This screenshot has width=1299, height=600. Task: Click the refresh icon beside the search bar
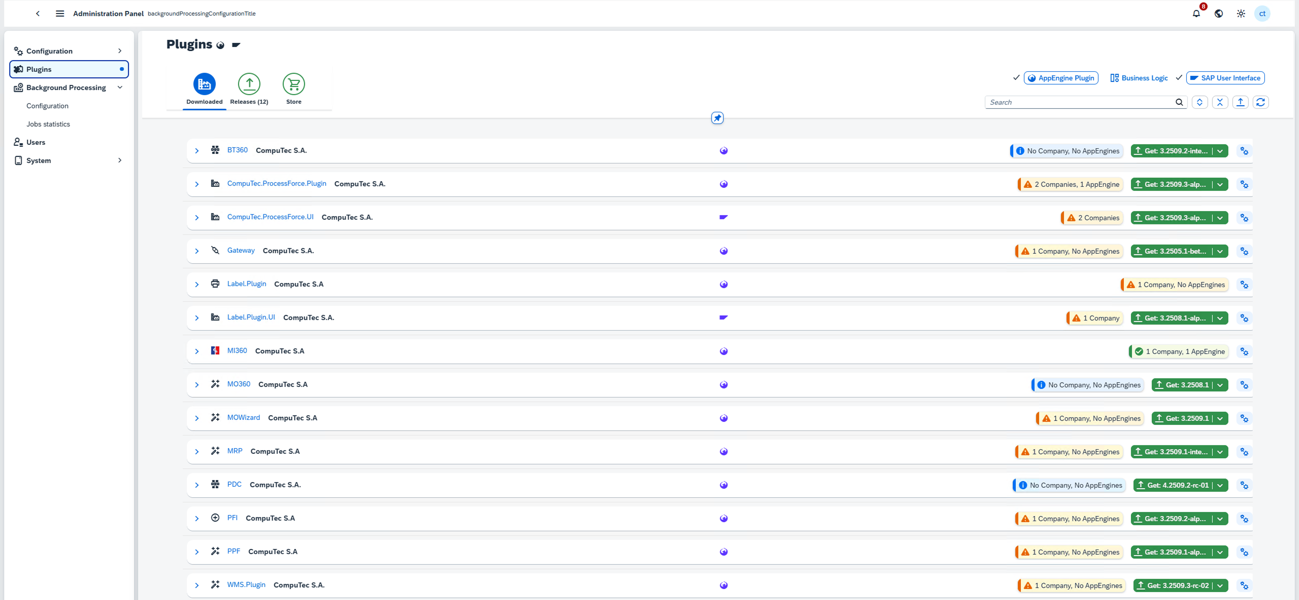(x=1261, y=102)
